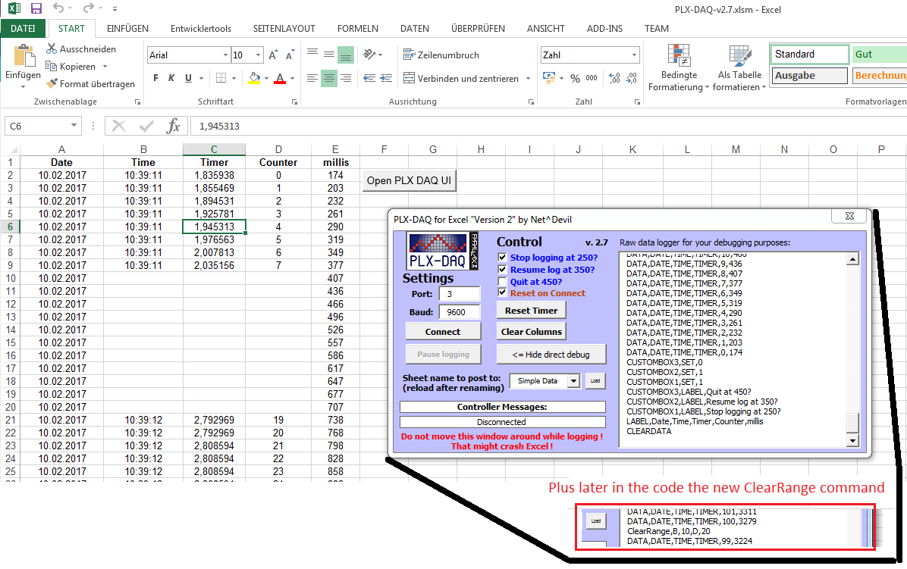Apply red font color A
Screen dimensions: 907x569
coord(280,78)
